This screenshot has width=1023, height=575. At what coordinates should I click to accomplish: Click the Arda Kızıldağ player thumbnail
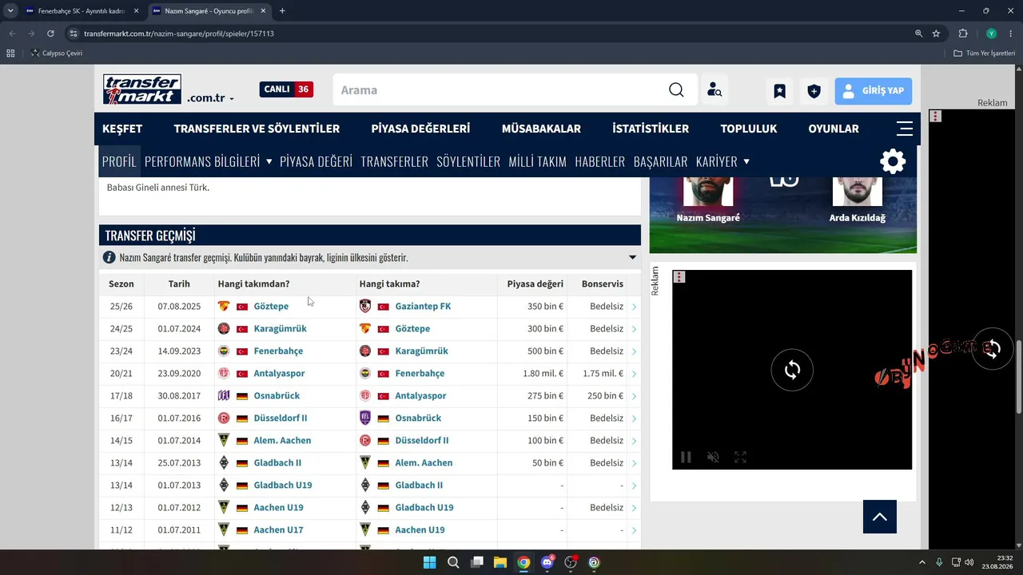[858, 192]
